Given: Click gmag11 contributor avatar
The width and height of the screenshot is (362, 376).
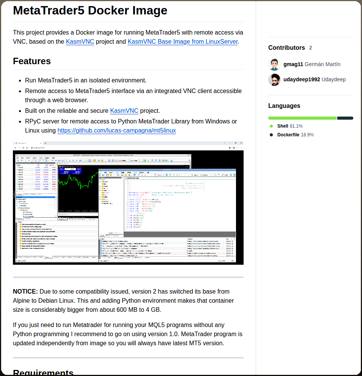Looking at the screenshot, I should click(274, 64).
